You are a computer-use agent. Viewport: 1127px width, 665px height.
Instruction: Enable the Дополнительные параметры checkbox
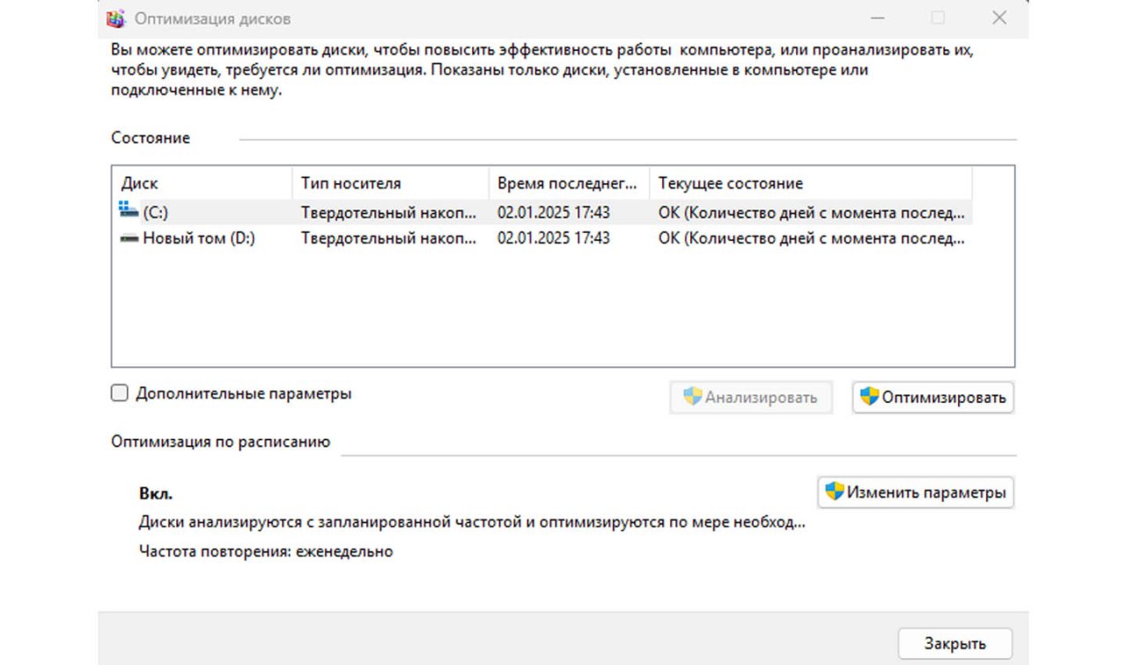pos(120,393)
